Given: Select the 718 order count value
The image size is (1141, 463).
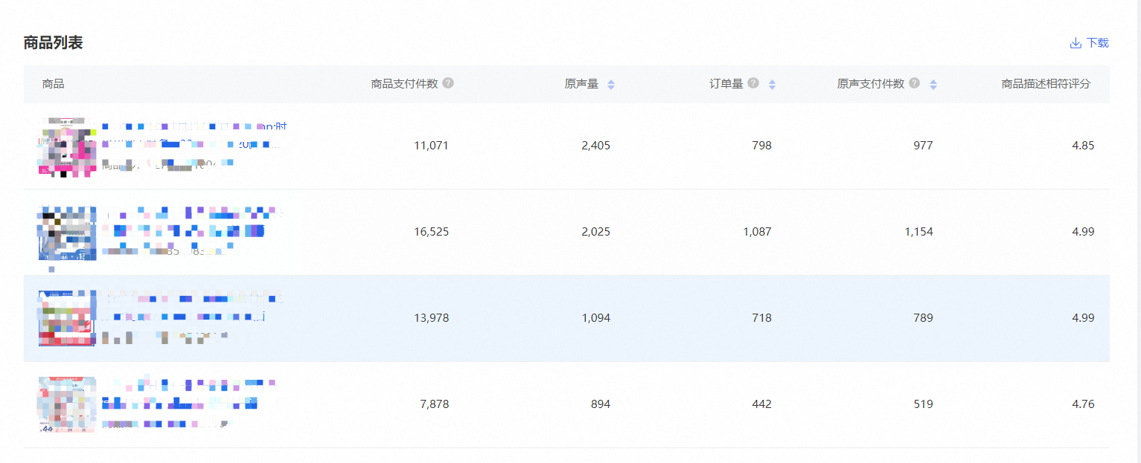Looking at the screenshot, I should point(762,318).
